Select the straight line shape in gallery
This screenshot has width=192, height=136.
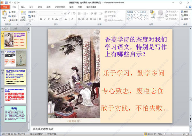135,12
